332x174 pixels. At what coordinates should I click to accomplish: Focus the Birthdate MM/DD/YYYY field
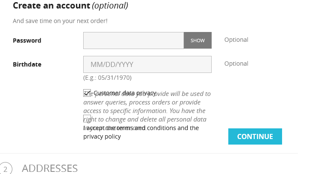[147, 64]
